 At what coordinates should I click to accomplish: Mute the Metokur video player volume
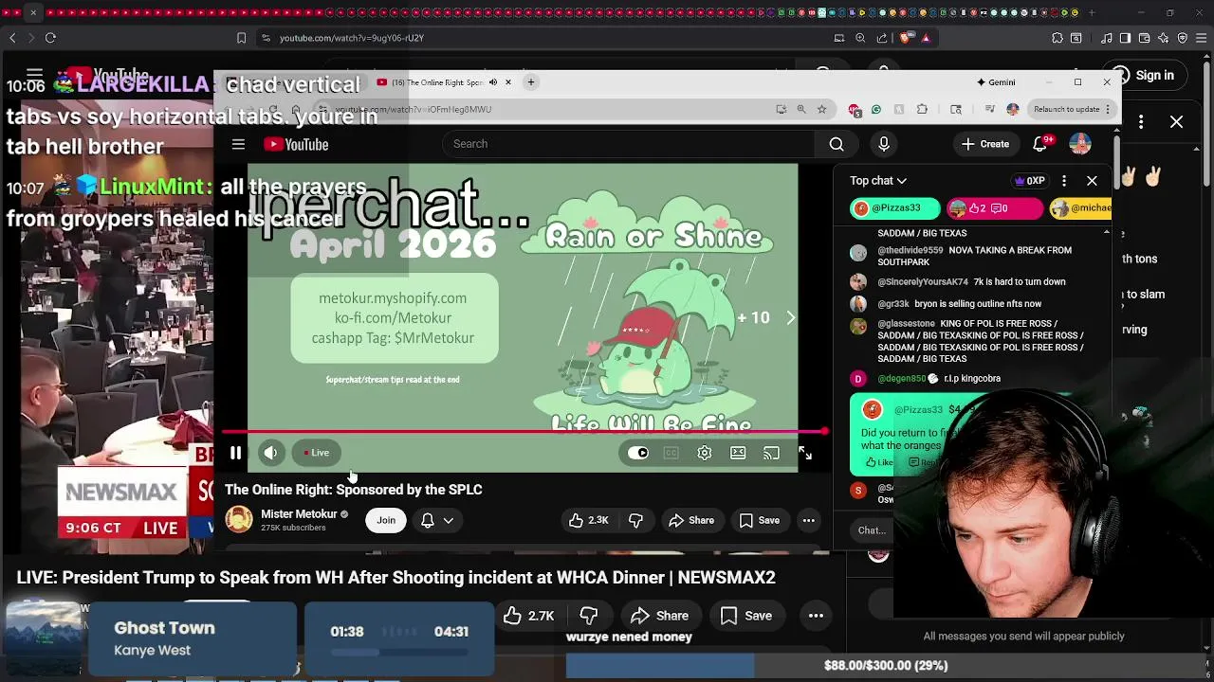pos(271,453)
